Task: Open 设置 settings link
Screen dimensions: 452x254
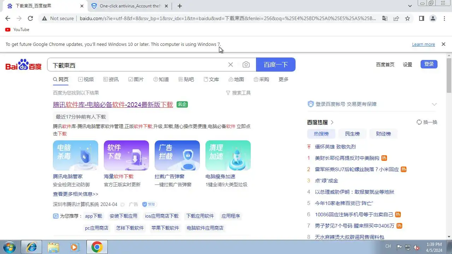Action: point(408,65)
